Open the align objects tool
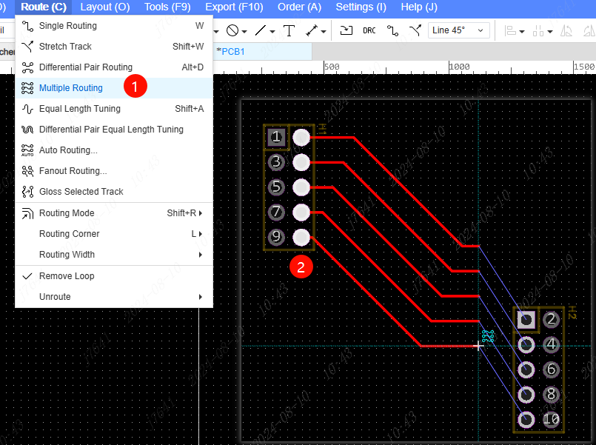The height and width of the screenshot is (445, 596). click(x=511, y=30)
